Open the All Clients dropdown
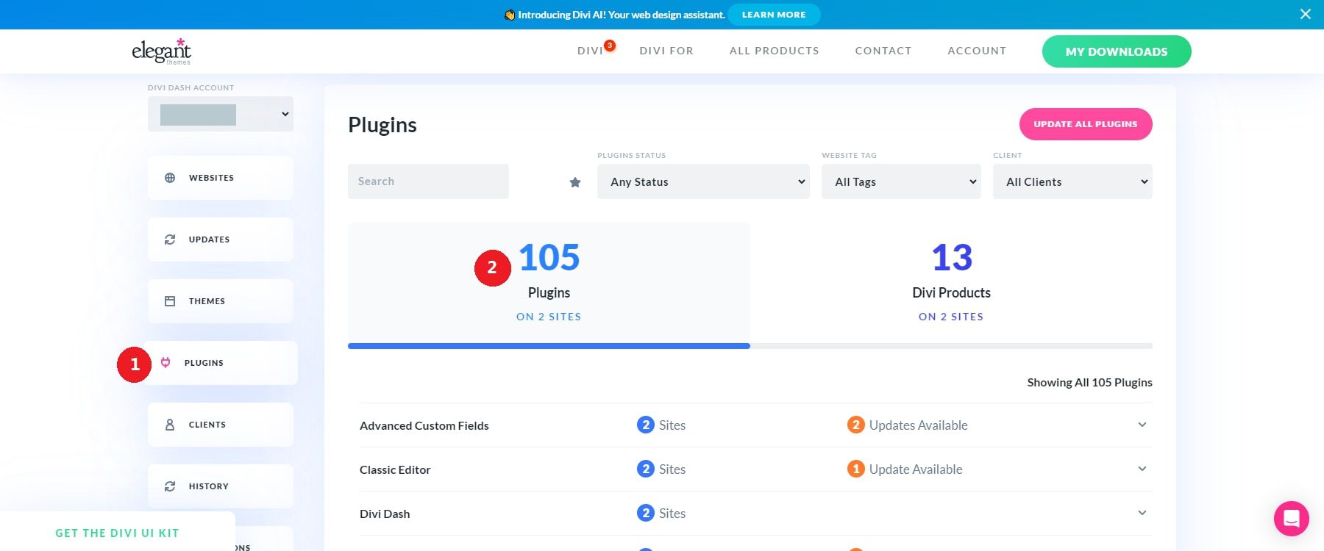This screenshot has width=1324, height=551. pos(1072,181)
